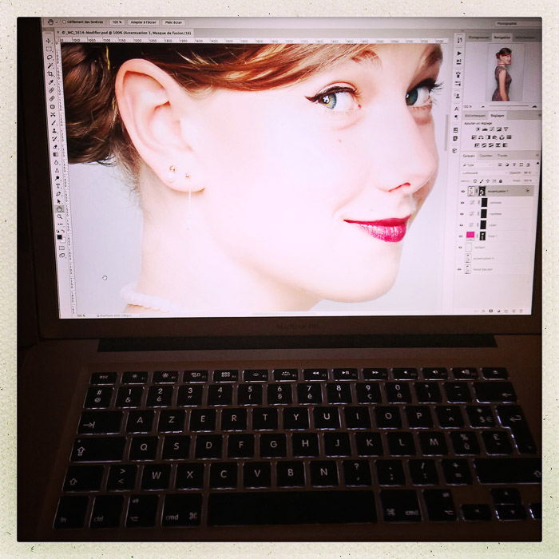
Task: Switch to the Tracés tab
Action: pyautogui.click(x=502, y=156)
